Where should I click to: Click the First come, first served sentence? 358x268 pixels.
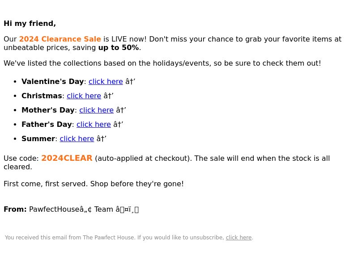click(94, 184)
